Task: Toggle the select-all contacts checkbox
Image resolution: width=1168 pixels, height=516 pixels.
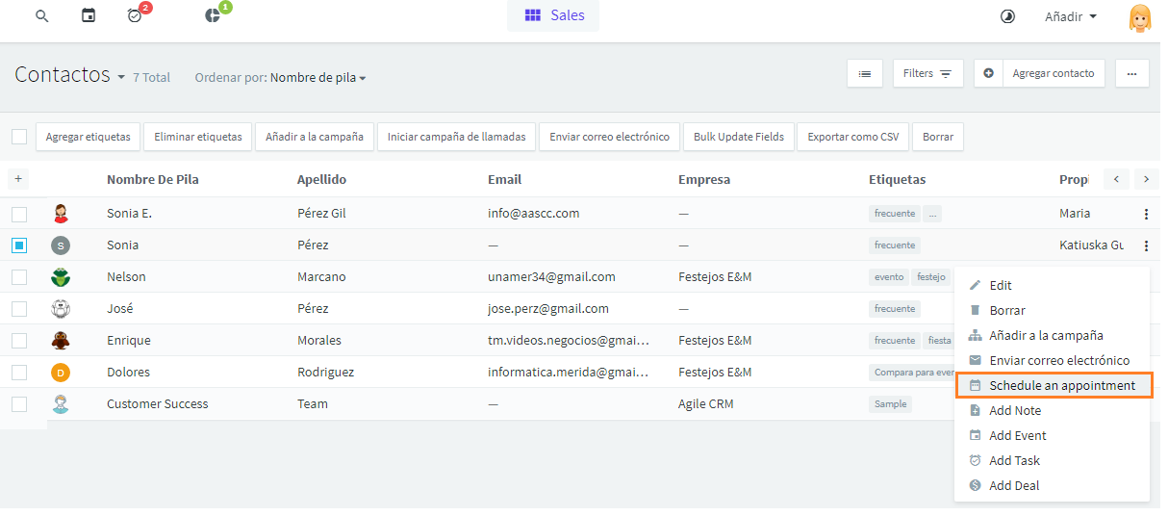Action: coord(19,137)
